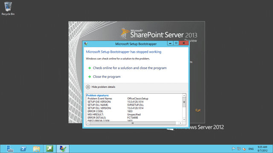Click the 'SETUP EXE VERSION:' label

click(99, 102)
